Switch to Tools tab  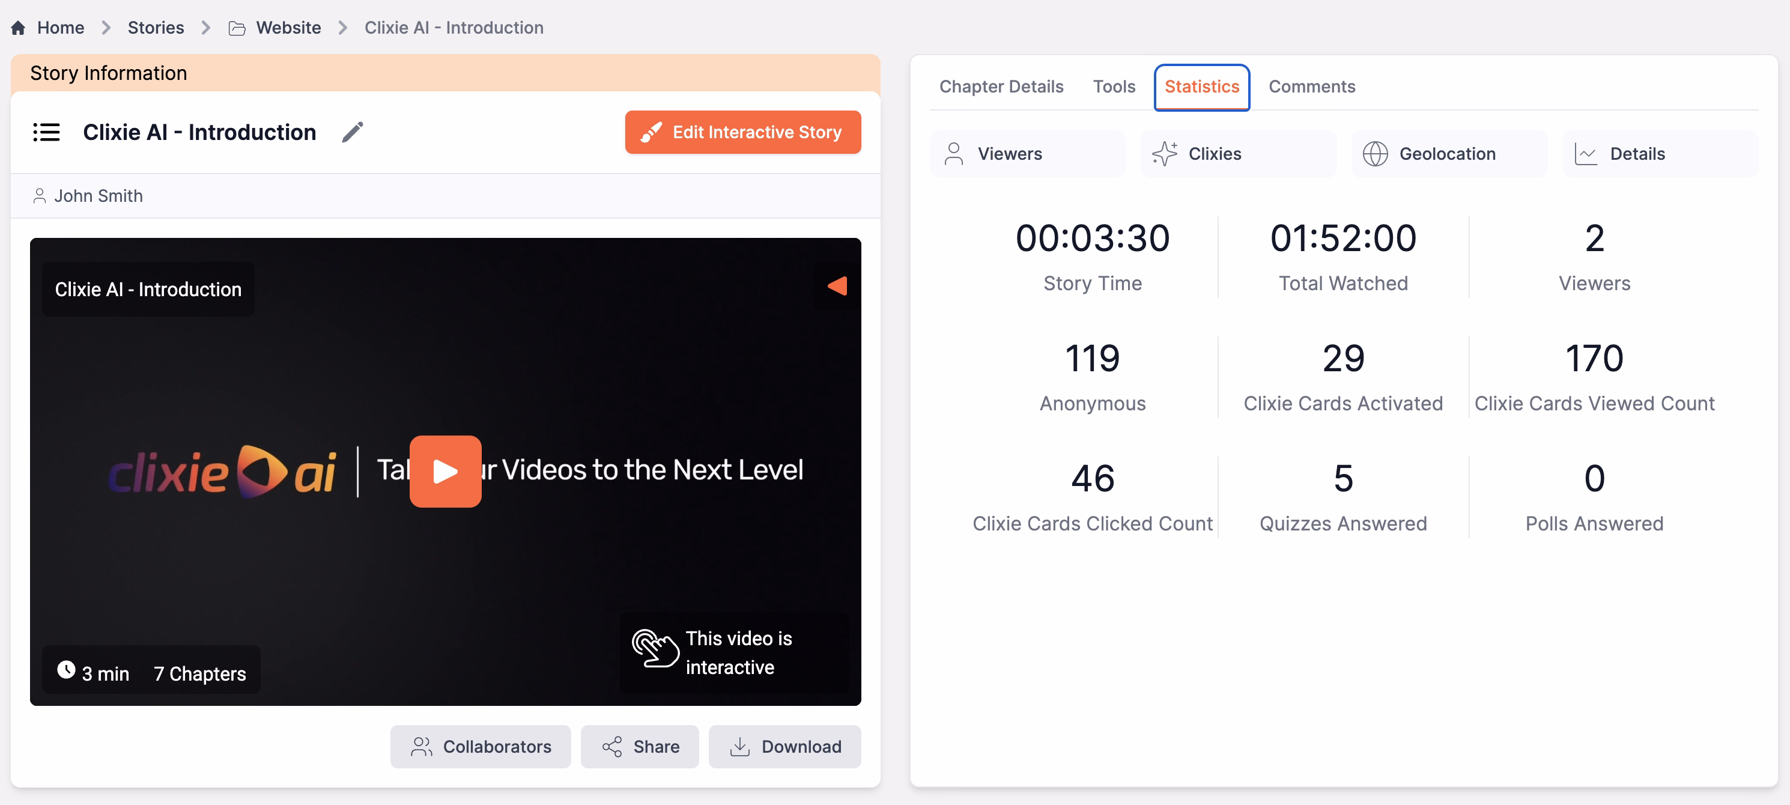1114,86
